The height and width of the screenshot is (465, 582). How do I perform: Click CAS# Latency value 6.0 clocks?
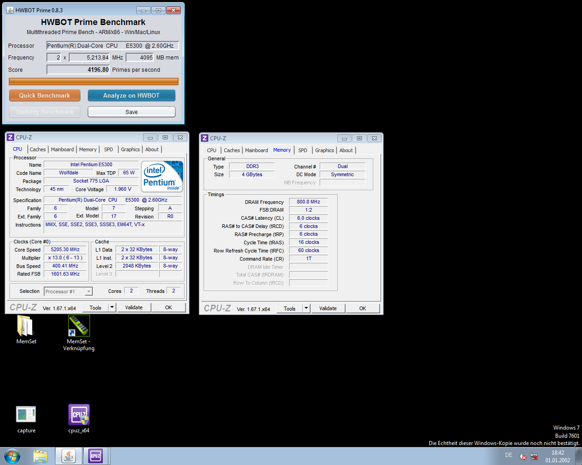pyautogui.click(x=308, y=218)
